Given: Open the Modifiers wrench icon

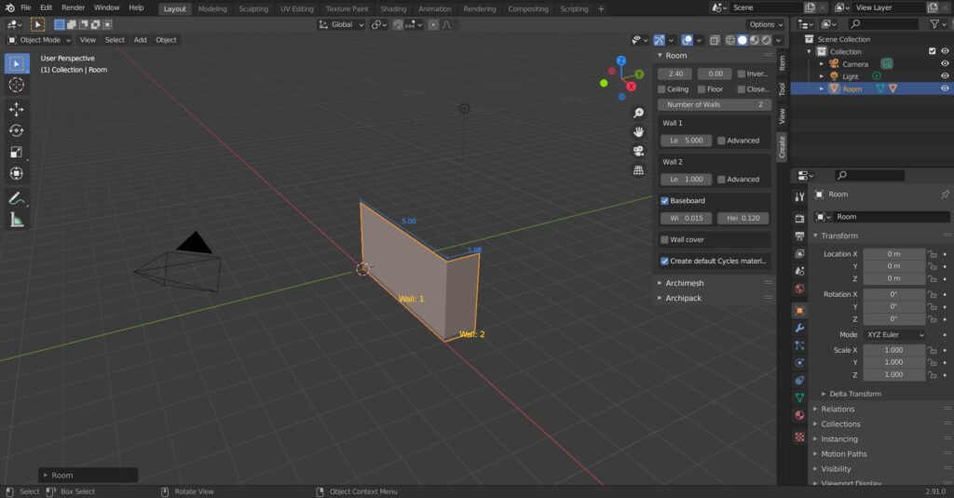Looking at the screenshot, I should (799, 328).
